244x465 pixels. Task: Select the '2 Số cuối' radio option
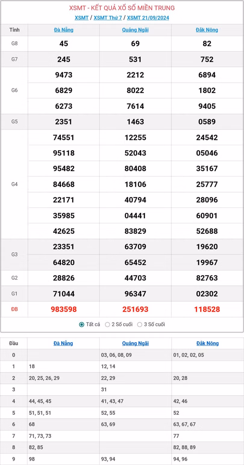(x=108, y=324)
